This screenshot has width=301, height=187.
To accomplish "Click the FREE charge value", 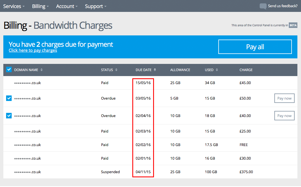I will (x=244, y=145).
